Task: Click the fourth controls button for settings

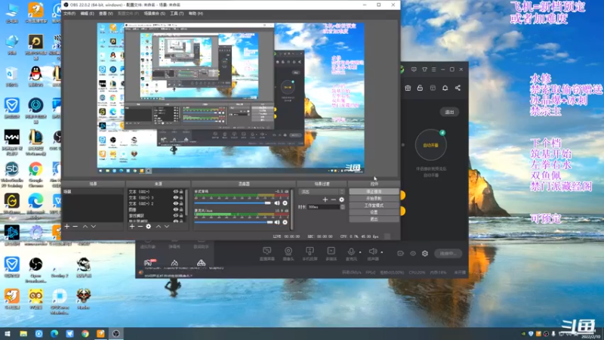Action: pos(374,212)
